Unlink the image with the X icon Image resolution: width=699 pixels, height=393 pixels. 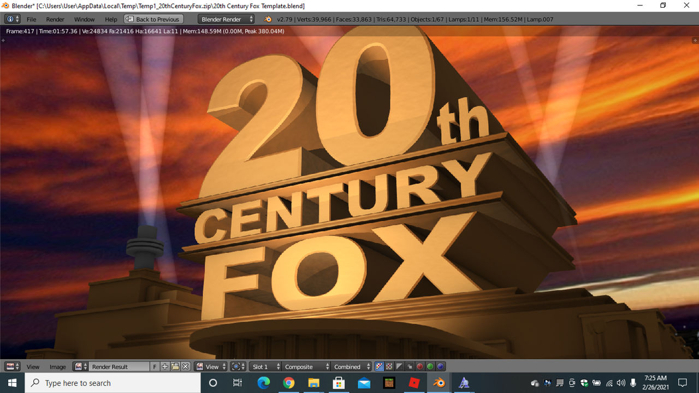[186, 367]
